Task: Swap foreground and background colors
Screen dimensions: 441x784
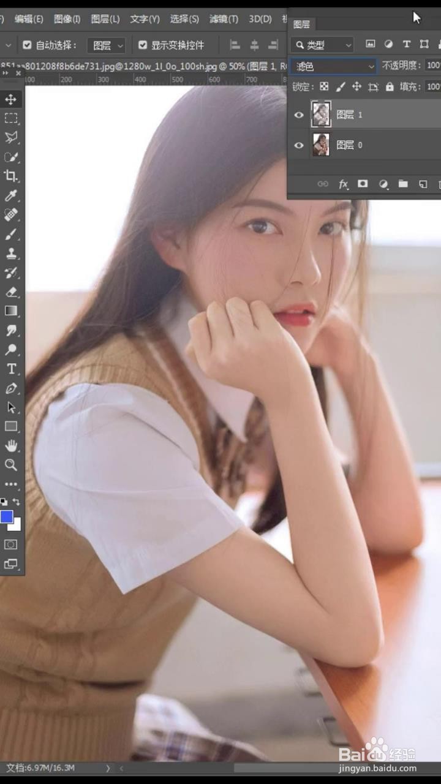Action: 17,502
